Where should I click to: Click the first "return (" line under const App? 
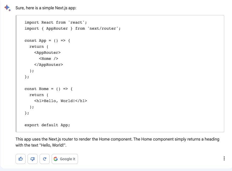[39, 47]
